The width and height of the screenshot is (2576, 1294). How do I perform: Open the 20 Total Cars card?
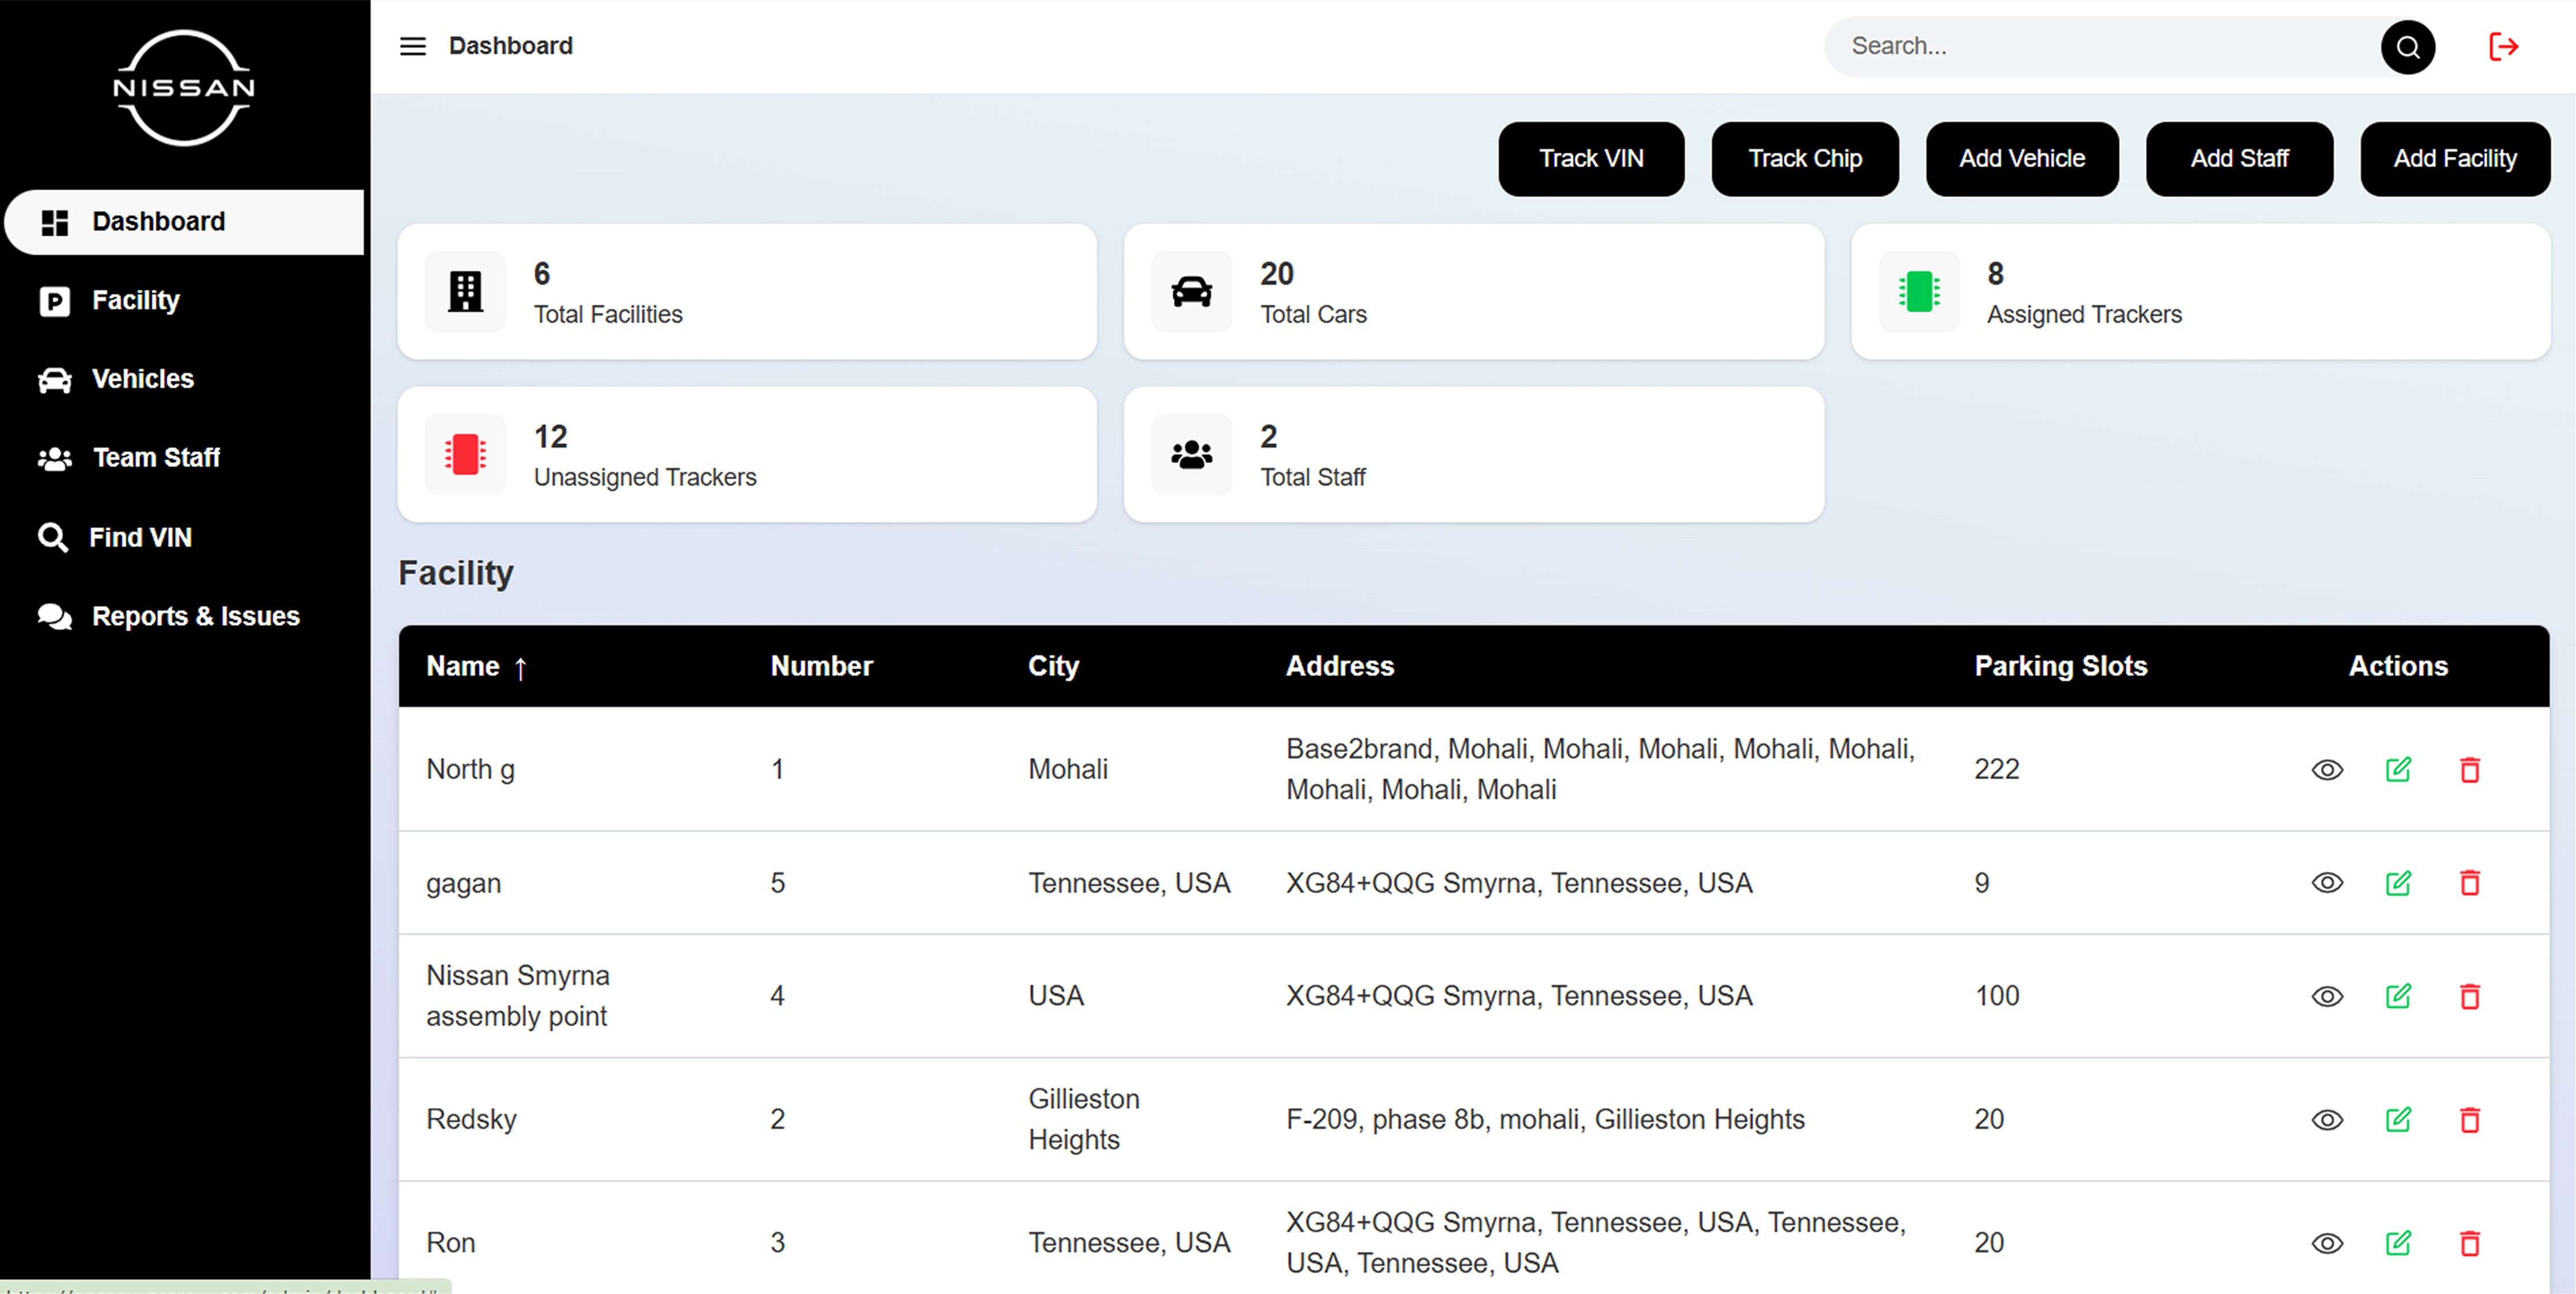point(1473,292)
